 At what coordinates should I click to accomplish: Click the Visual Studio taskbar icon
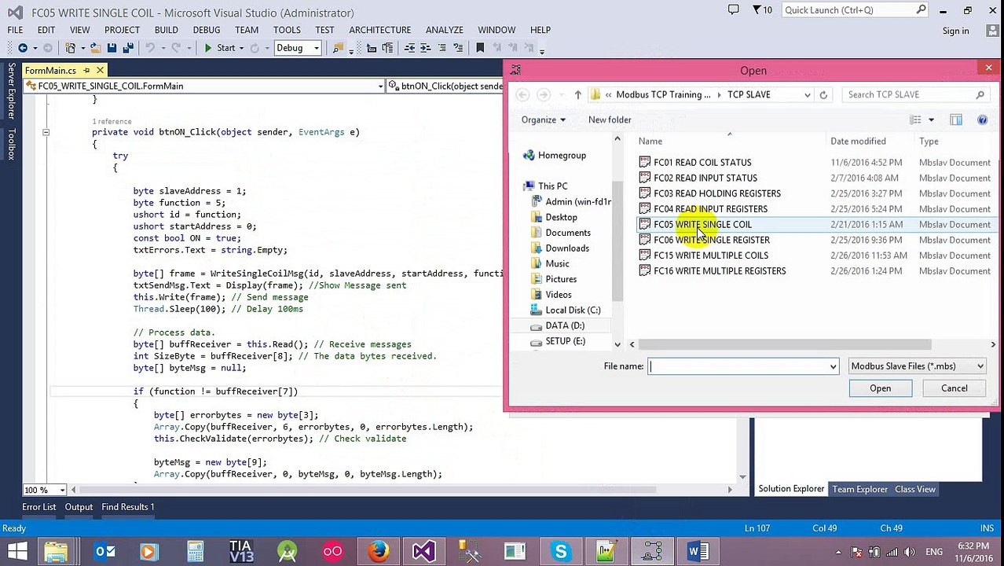pyautogui.click(x=423, y=551)
